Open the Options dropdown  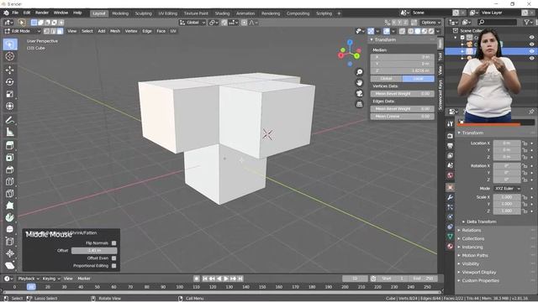431,23
